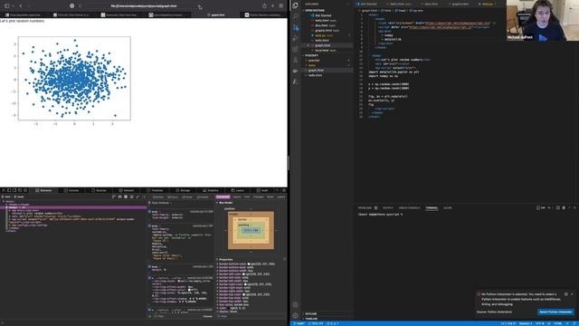Open the VS Code Accounts menu
Image resolution: width=579 pixels, height=326 pixels.
[x=295, y=305]
